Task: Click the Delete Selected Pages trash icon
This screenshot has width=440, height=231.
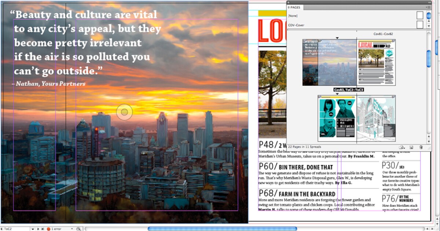Action: pyautogui.click(x=421, y=146)
